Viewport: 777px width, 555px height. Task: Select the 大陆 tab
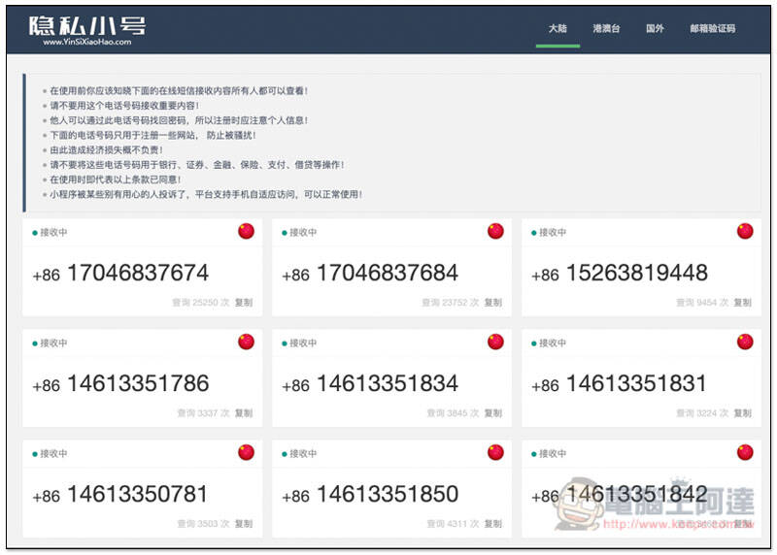pyautogui.click(x=557, y=29)
